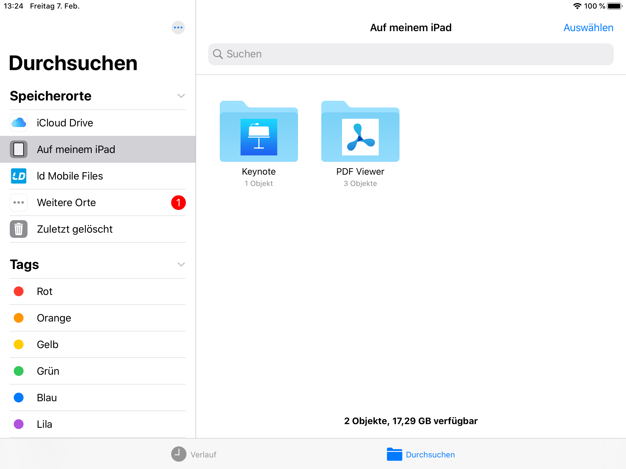Tap the '3 Objekte' count under PDF Viewer
626x469 pixels.
pos(360,184)
